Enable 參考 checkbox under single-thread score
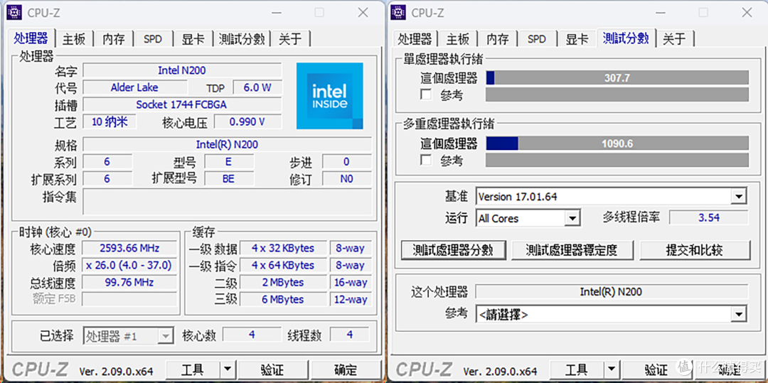 [426, 95]
